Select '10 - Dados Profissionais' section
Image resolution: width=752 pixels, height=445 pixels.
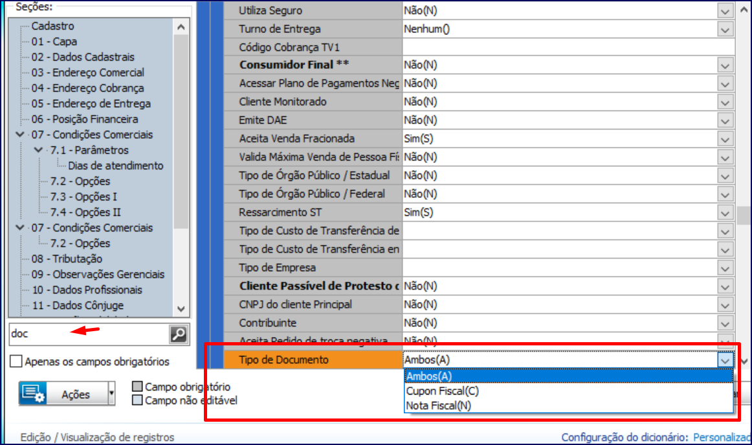point(87,290)
